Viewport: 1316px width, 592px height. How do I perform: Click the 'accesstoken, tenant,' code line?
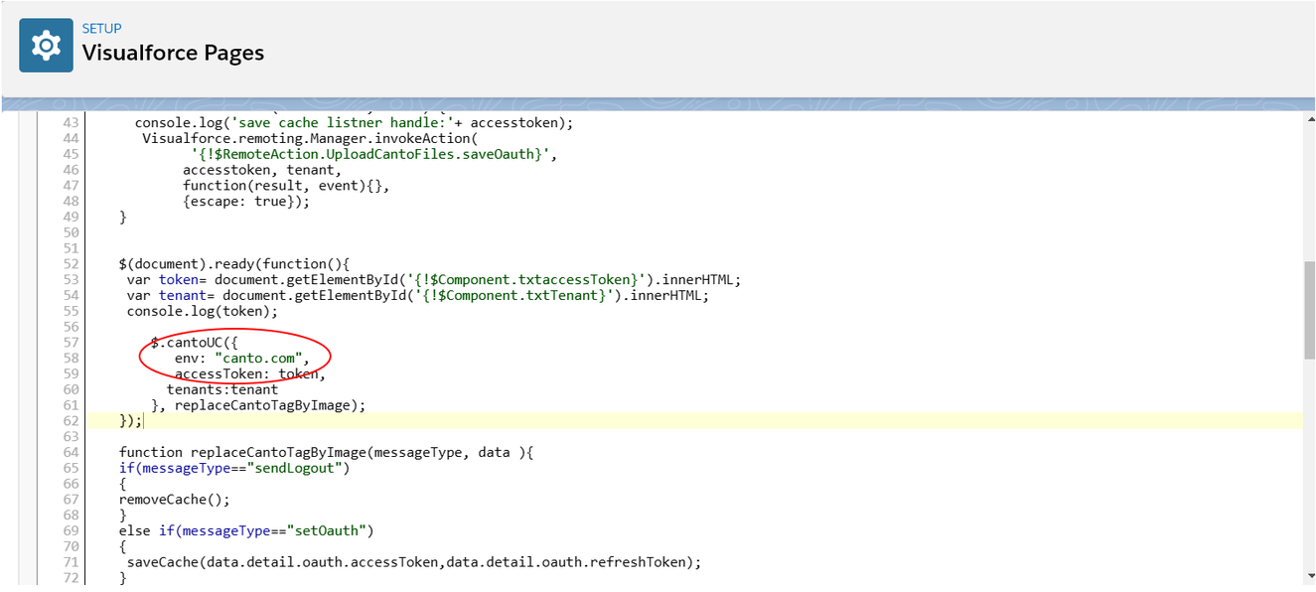262,170
